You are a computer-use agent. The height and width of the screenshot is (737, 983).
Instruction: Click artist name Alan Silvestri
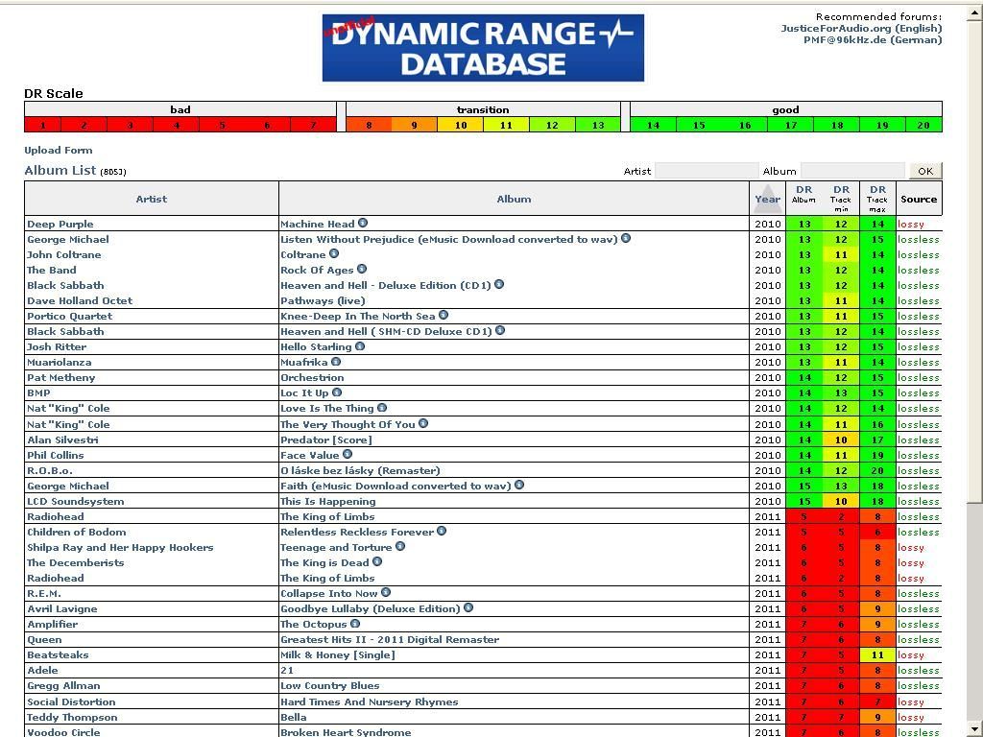62,440
